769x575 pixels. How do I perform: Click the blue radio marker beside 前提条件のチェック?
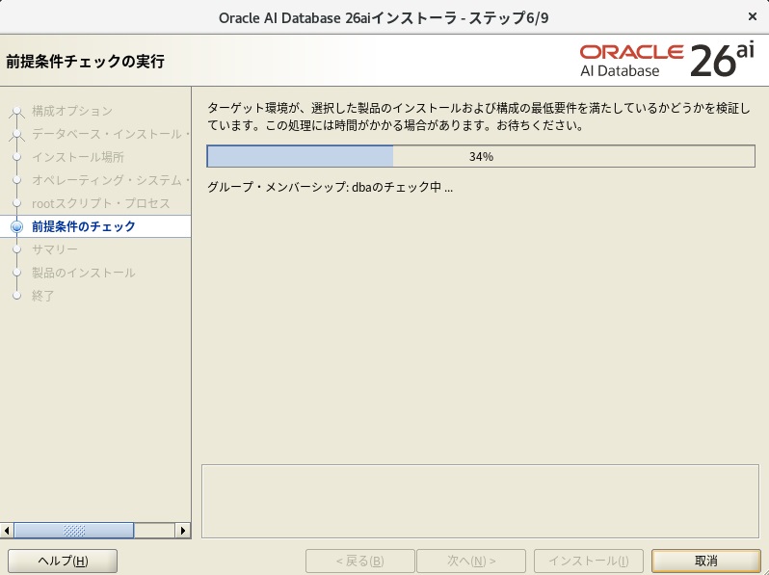point(16,226)
